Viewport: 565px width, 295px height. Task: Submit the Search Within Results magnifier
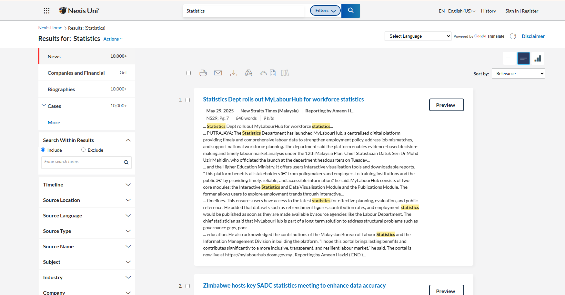[126, 162]
